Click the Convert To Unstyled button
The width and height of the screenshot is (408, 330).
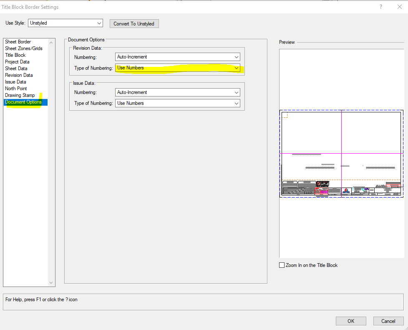pos(134,23)
